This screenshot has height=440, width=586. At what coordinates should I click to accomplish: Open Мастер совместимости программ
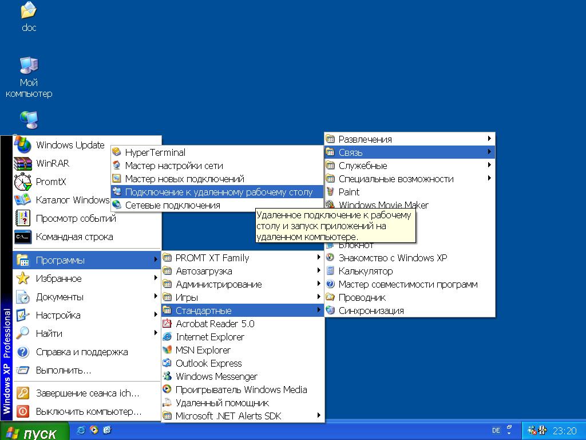[x=410, y=284]
